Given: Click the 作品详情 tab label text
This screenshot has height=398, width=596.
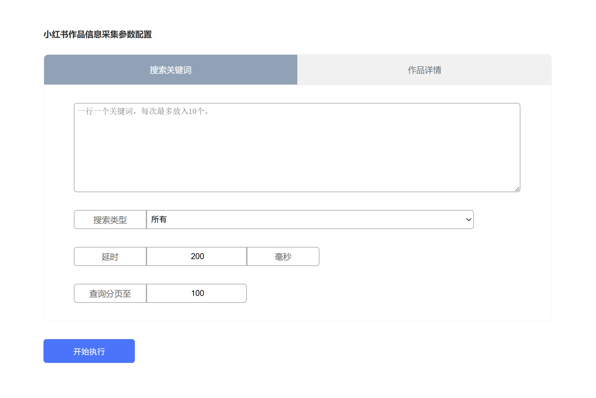Looking at the screenshot, I should tap(425, 70).
